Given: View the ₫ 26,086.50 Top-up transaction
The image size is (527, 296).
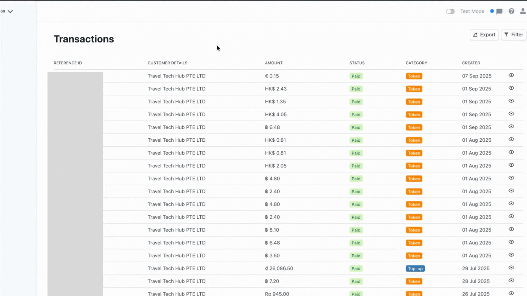Looking at the screenshot, I should 511,268.
